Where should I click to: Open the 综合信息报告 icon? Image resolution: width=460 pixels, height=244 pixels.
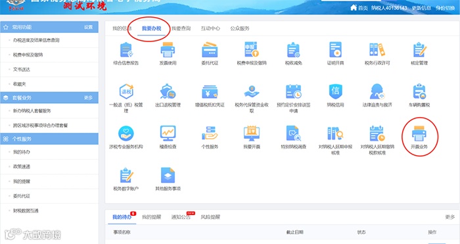(126, 49)
